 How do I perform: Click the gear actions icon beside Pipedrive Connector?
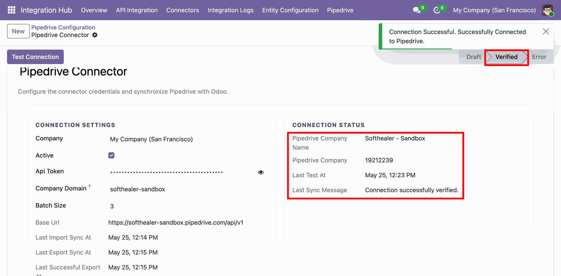point(95,35)
